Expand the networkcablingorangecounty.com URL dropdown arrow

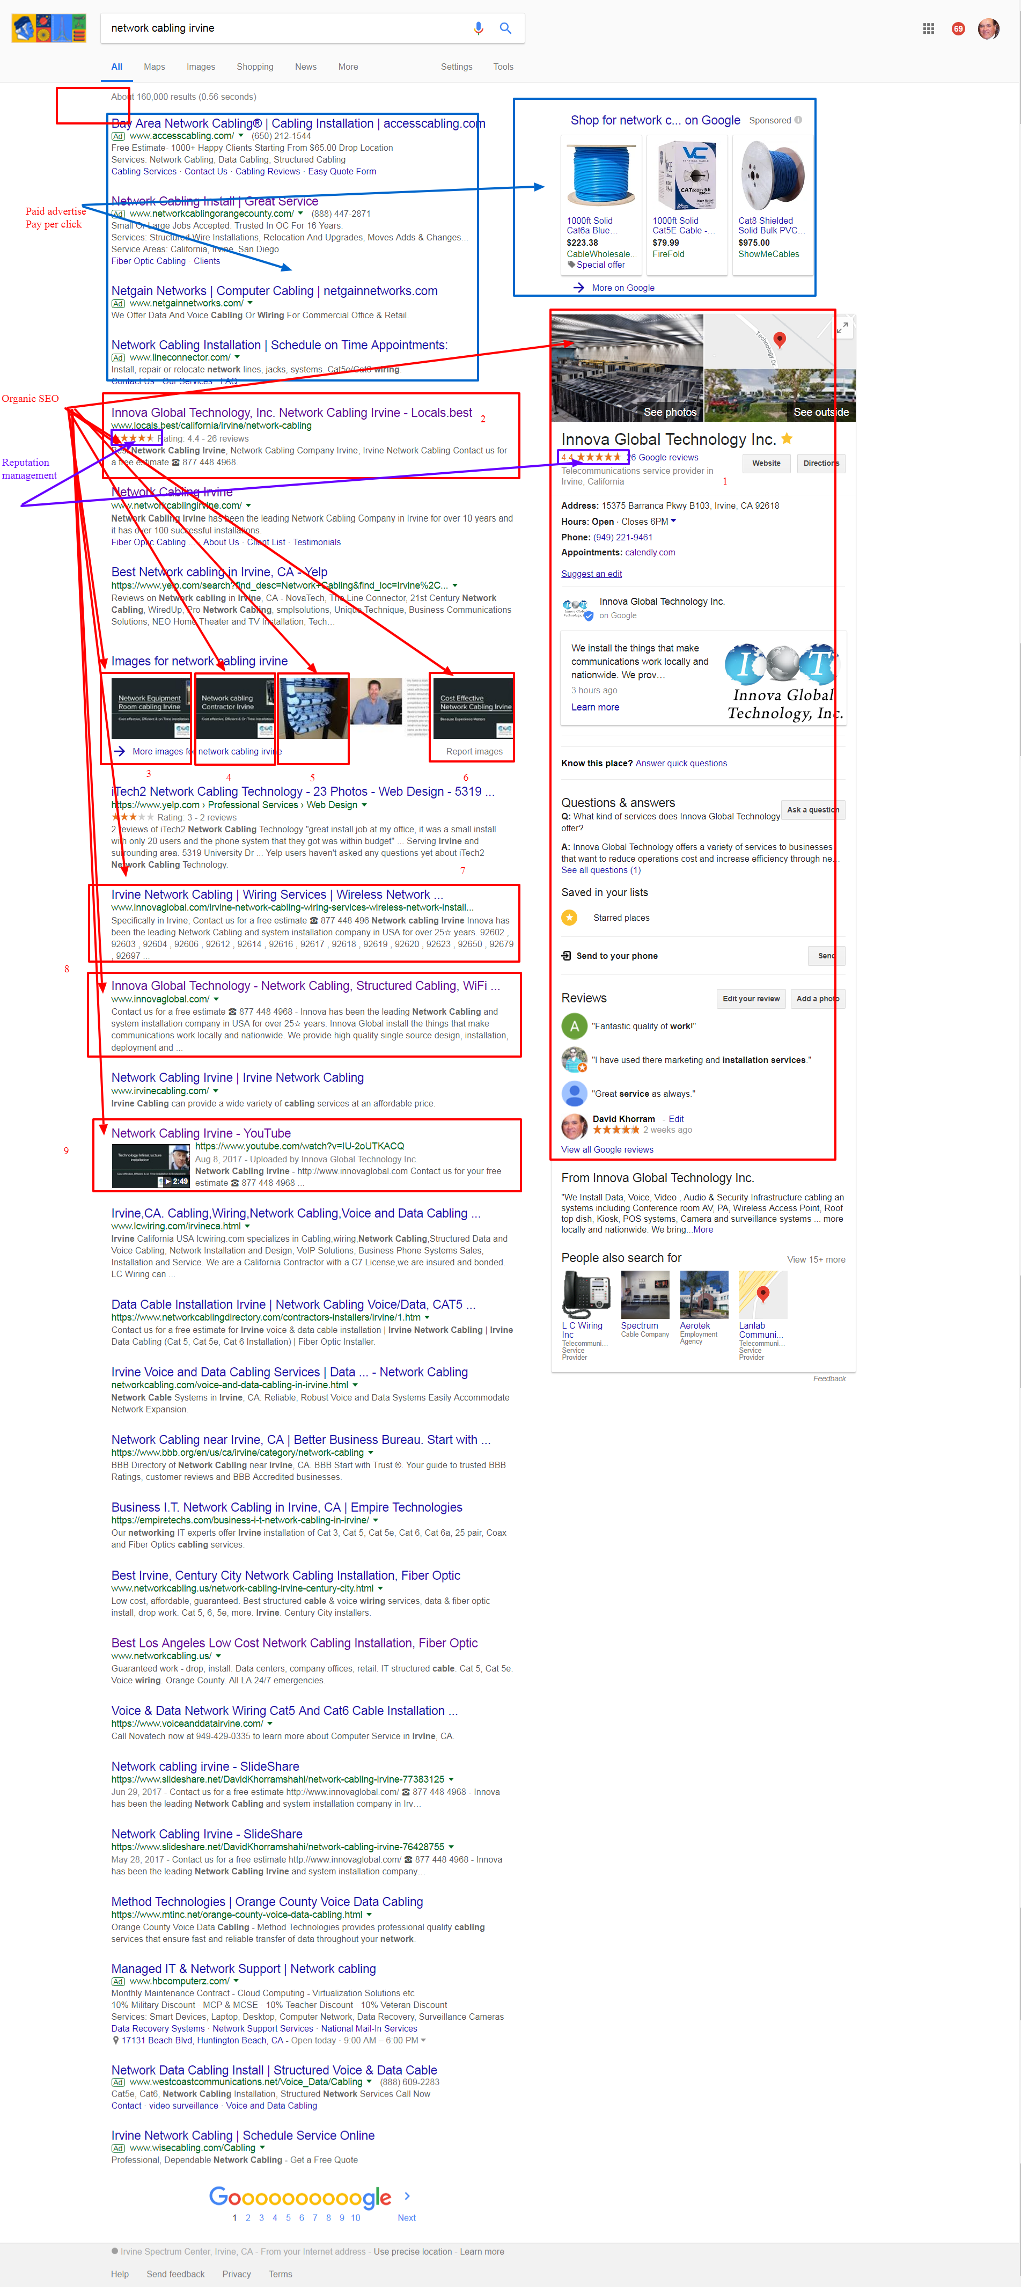[x=300, y=213]
